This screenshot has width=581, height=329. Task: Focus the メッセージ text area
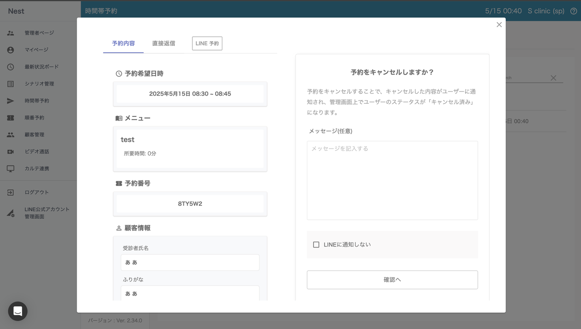click(x=392, y=180)
